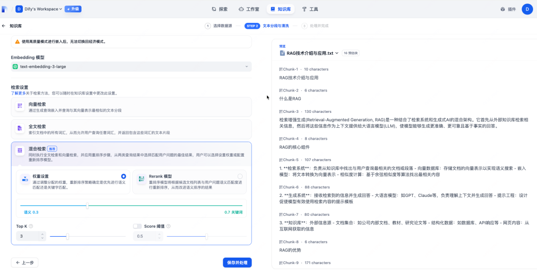Click the plugins cube icon
537x270 pixels.
[x=503, y=9]
